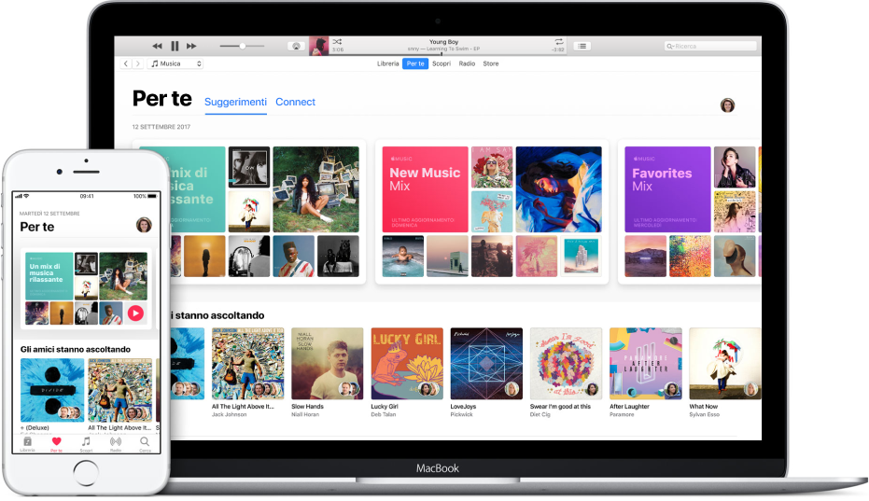Open the Up Next list button
The width and height of the screenshot is (869, 501).
pos(582,46)
